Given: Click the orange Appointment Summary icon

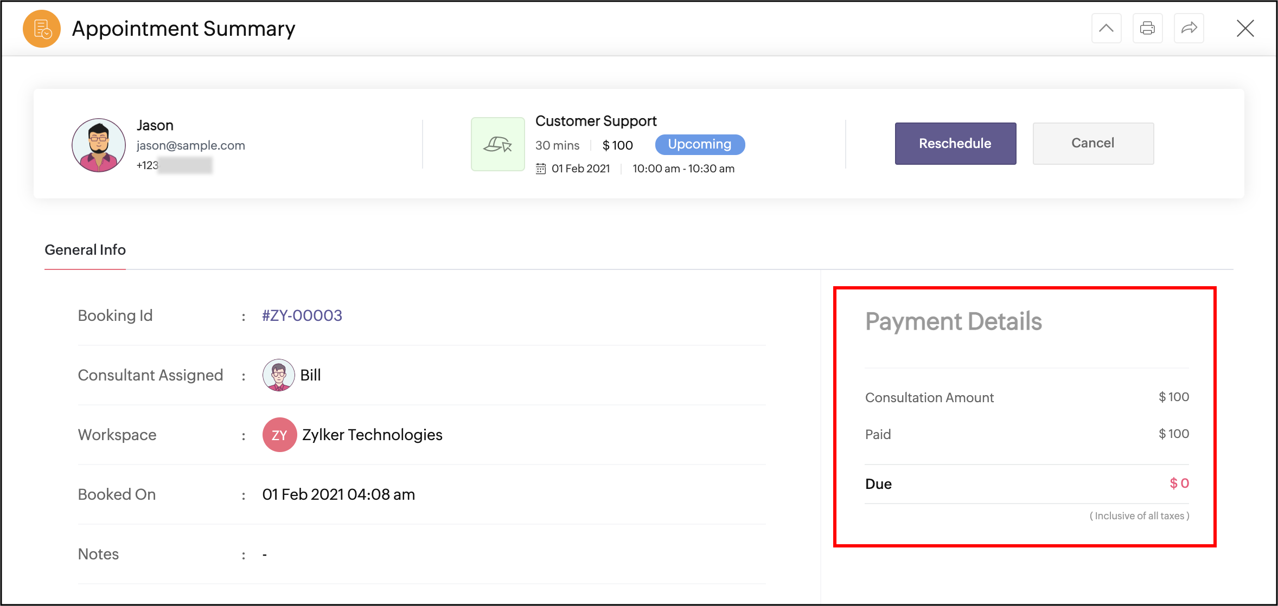Looking at the screenshot, I should coord(42,29).
